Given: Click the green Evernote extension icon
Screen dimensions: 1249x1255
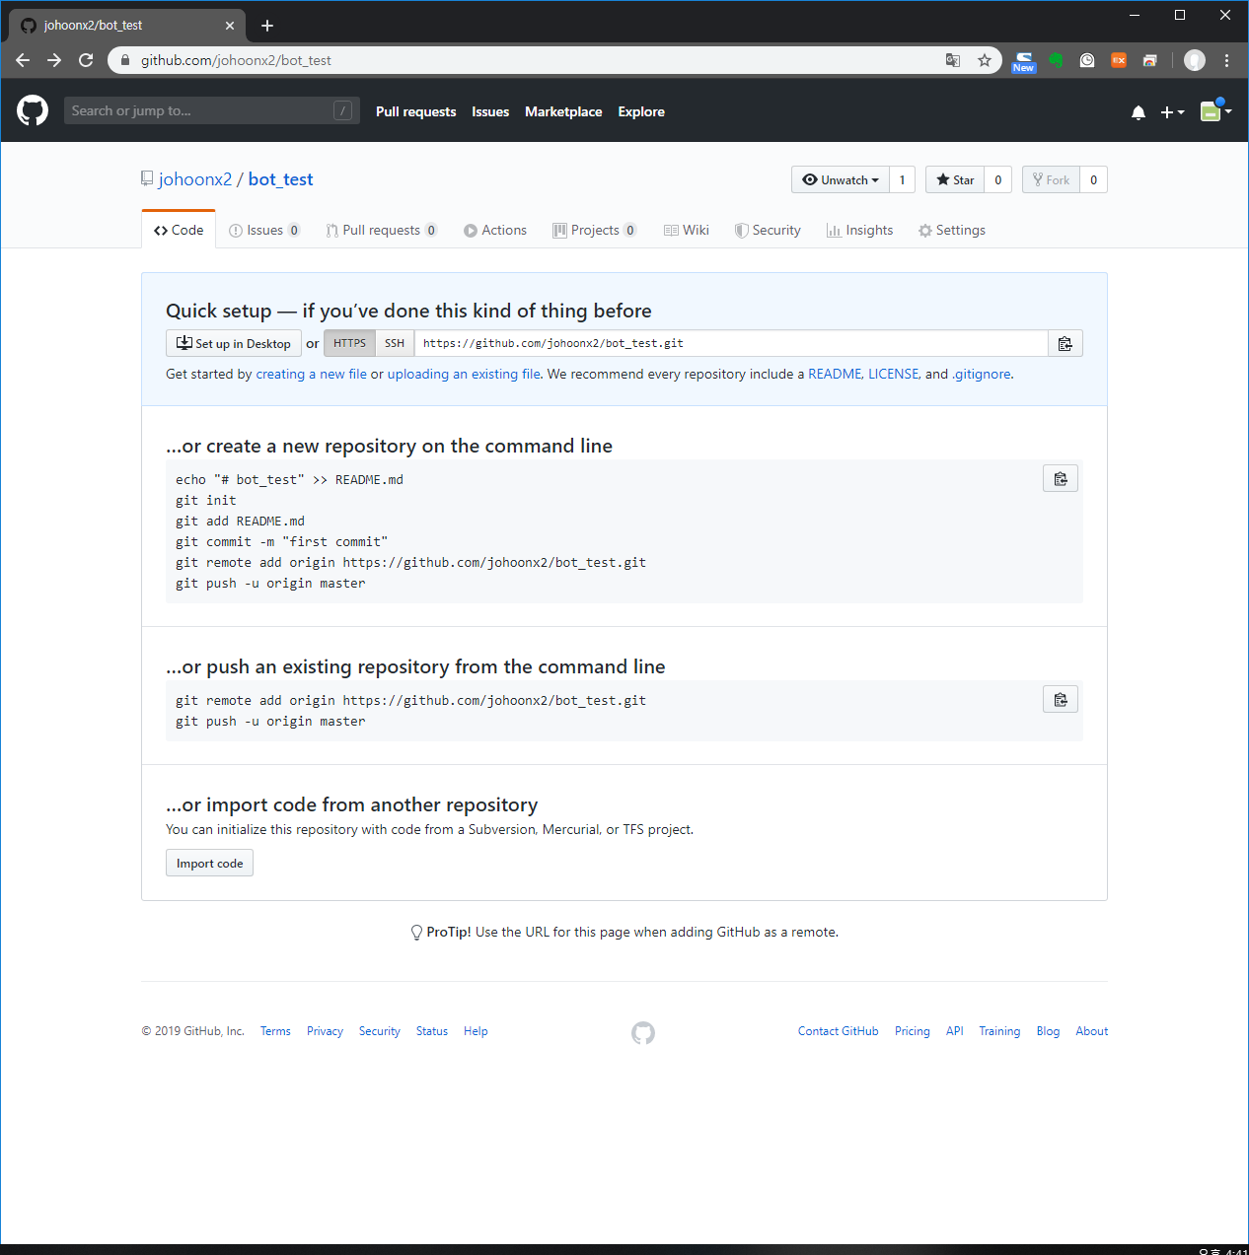Looking at the screenshot, I should (x=1056, y=60).
